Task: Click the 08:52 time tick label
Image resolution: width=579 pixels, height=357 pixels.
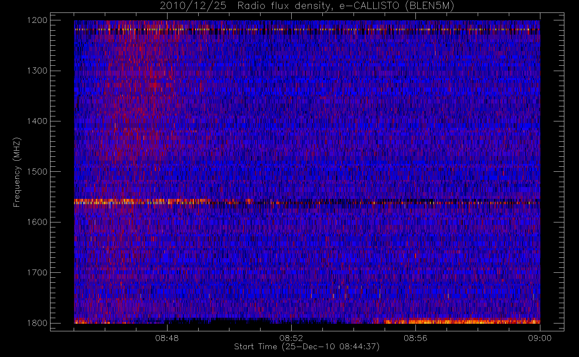Action: pyautogui.click(x=291, y=338)
